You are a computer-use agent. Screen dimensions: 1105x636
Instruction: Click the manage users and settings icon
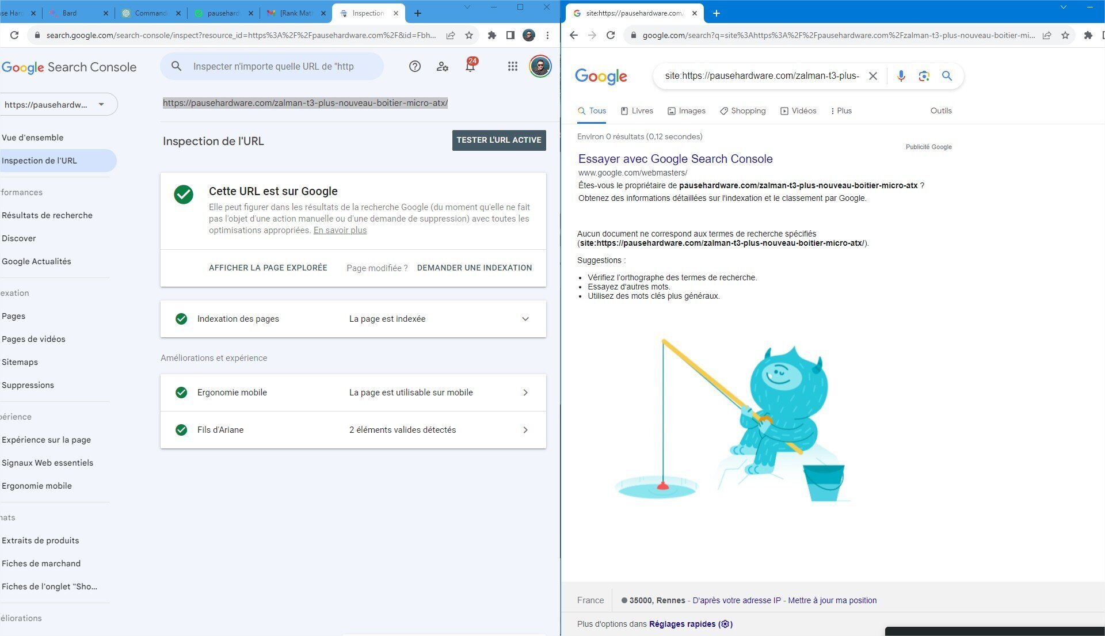coord(442,67)
